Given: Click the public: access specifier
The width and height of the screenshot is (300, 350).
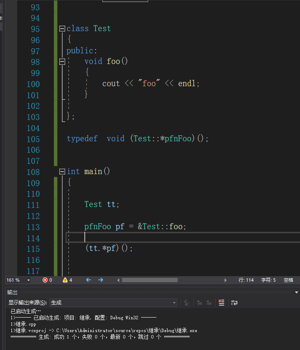Looking at the screenshot, I should [82, 51].
